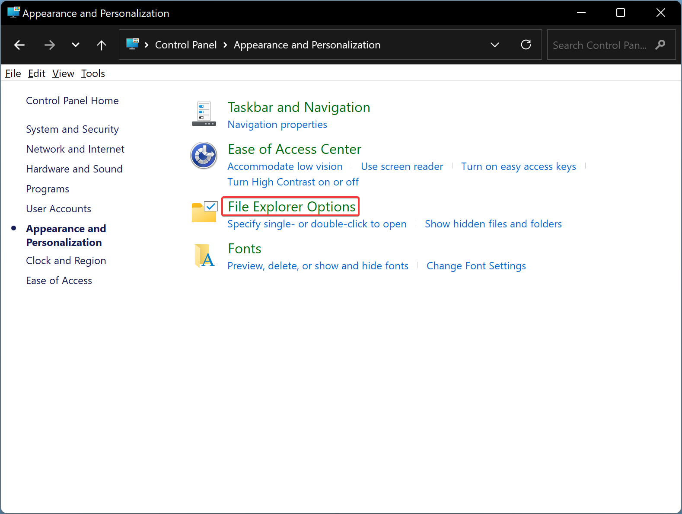This screenshot has height=514, width=682.
Task: Close the Appearance and Personalization window
Action: point(661,13)
